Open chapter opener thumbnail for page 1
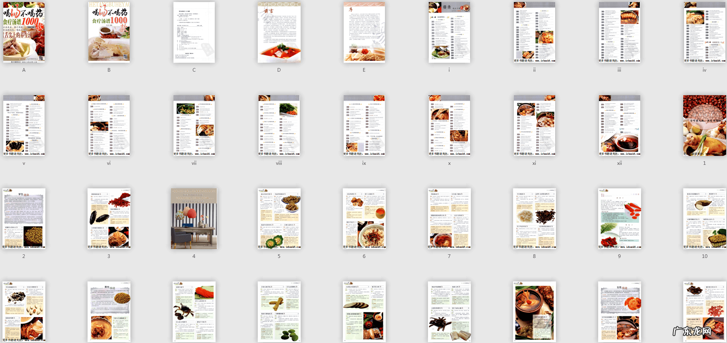The width and height of the screenshot is (727, 343). tap(705, 126)
